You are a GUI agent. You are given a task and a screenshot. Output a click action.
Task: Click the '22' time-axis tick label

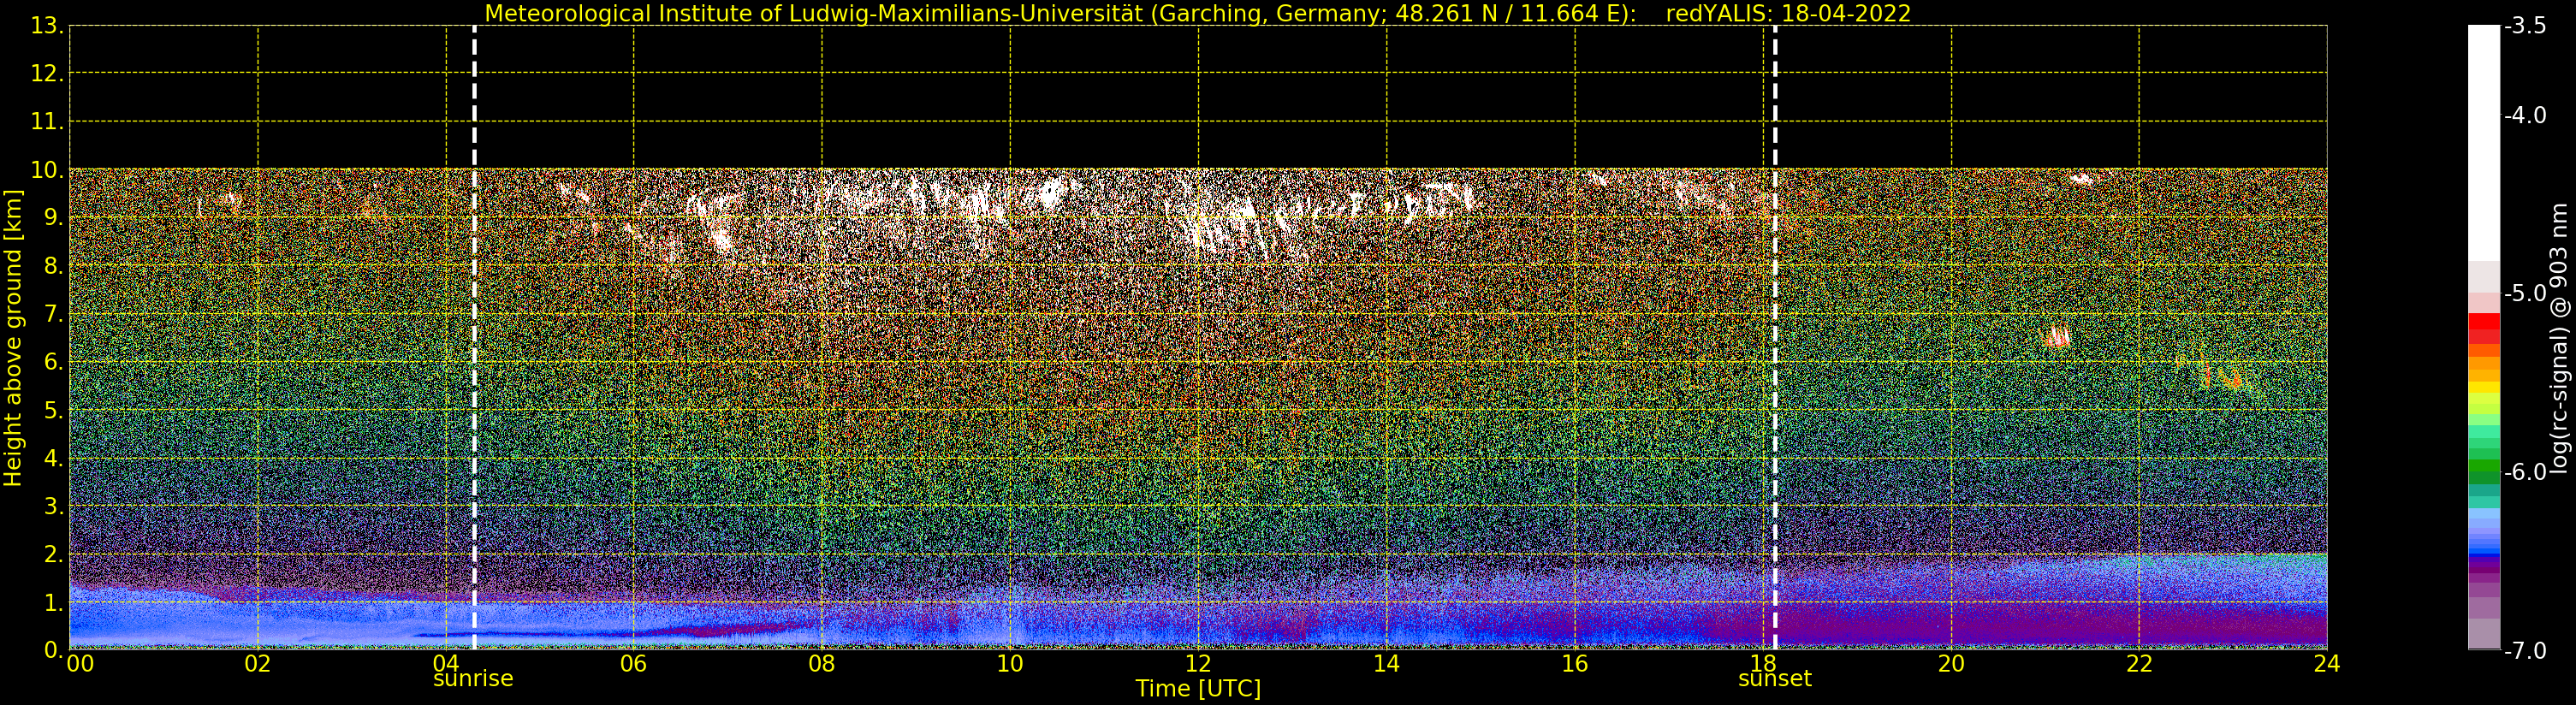pos(2139,663)
